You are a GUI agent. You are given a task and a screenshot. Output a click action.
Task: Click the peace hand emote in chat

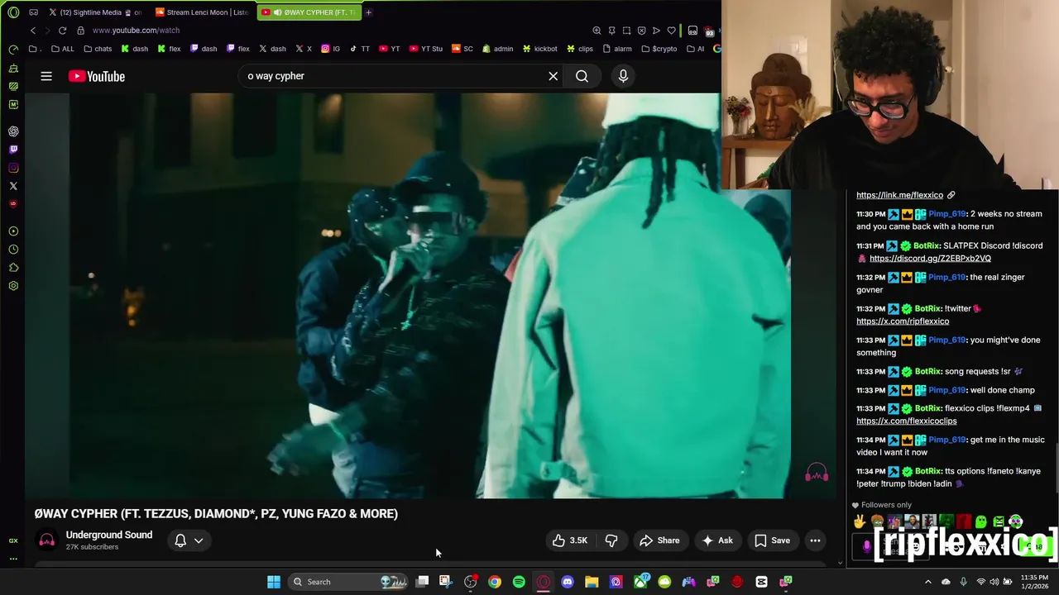(x=860, y=521)
